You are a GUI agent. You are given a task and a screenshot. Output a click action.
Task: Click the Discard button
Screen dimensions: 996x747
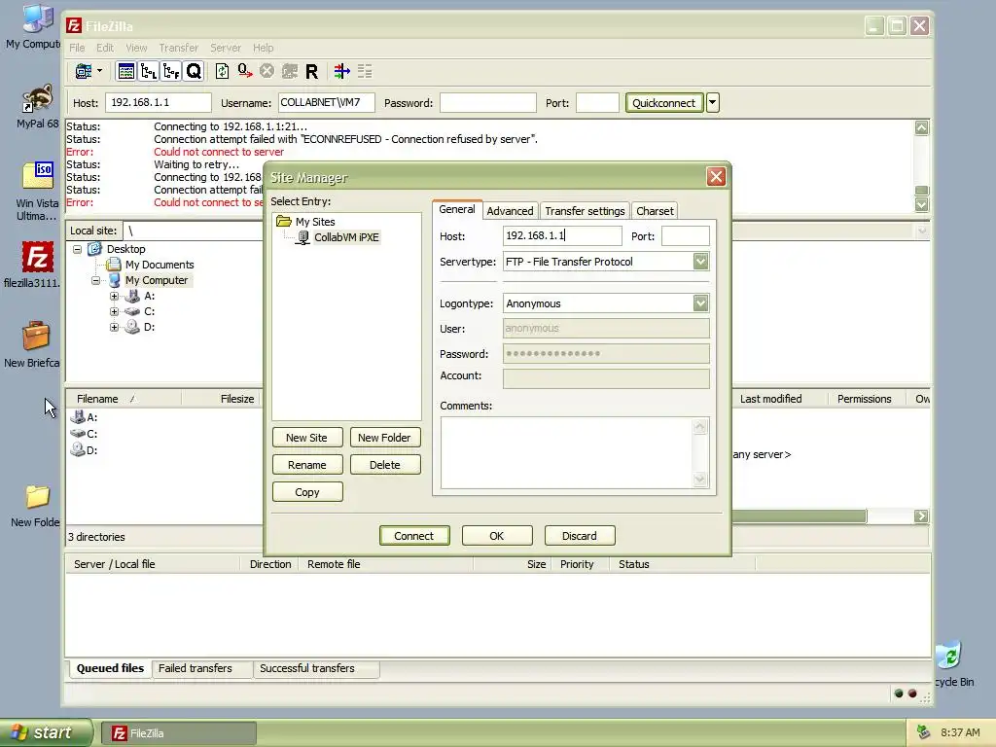(x=580, y=536)
